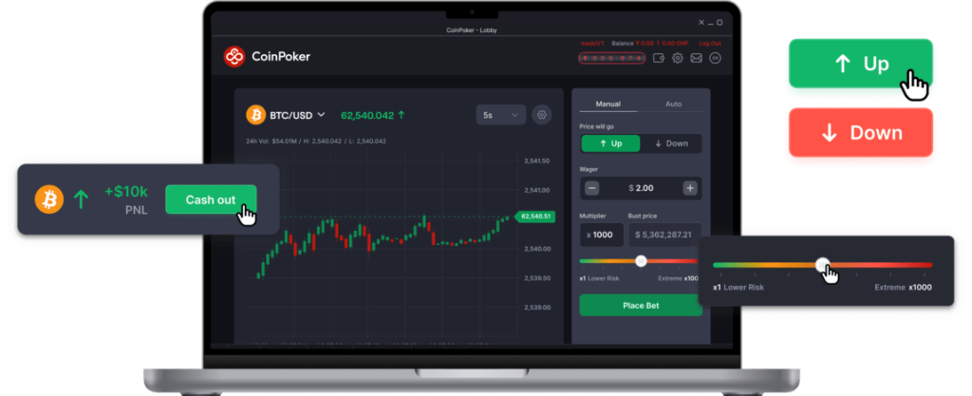Click the Log Out link
The image size is (972, 396).
[710, 44]
